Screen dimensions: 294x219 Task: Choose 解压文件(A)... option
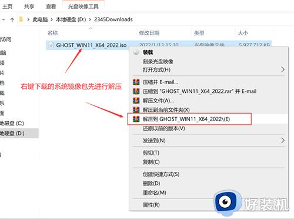[x=158, y=101]
